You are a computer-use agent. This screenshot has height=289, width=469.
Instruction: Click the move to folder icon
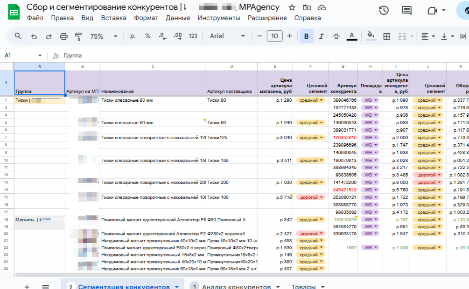pos(307,7)
